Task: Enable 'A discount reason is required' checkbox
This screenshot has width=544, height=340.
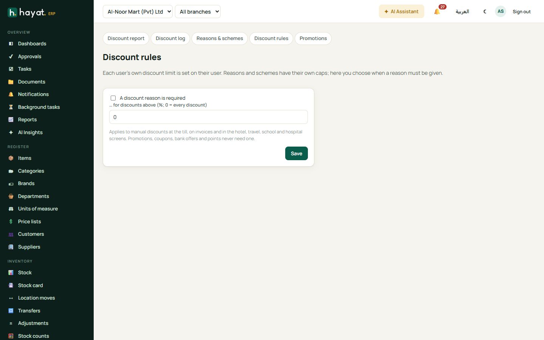Action: pyautogui.click(x=113, y=98)
